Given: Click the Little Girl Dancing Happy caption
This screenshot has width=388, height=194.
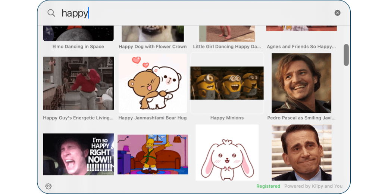Looking at the screenshot, I should 227,47.
